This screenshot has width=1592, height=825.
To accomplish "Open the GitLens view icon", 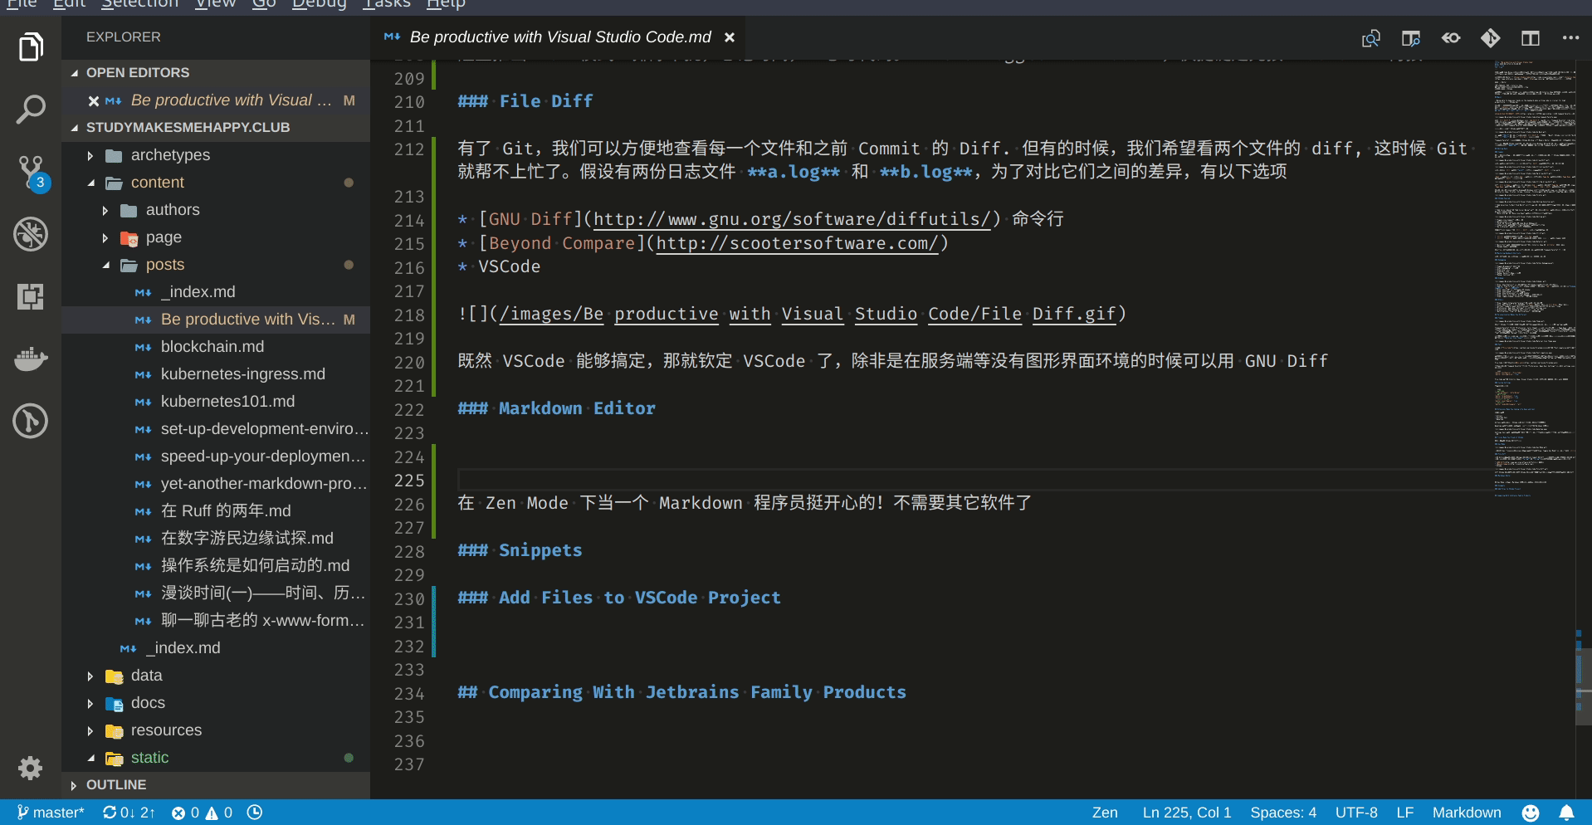I will (31, 421).
